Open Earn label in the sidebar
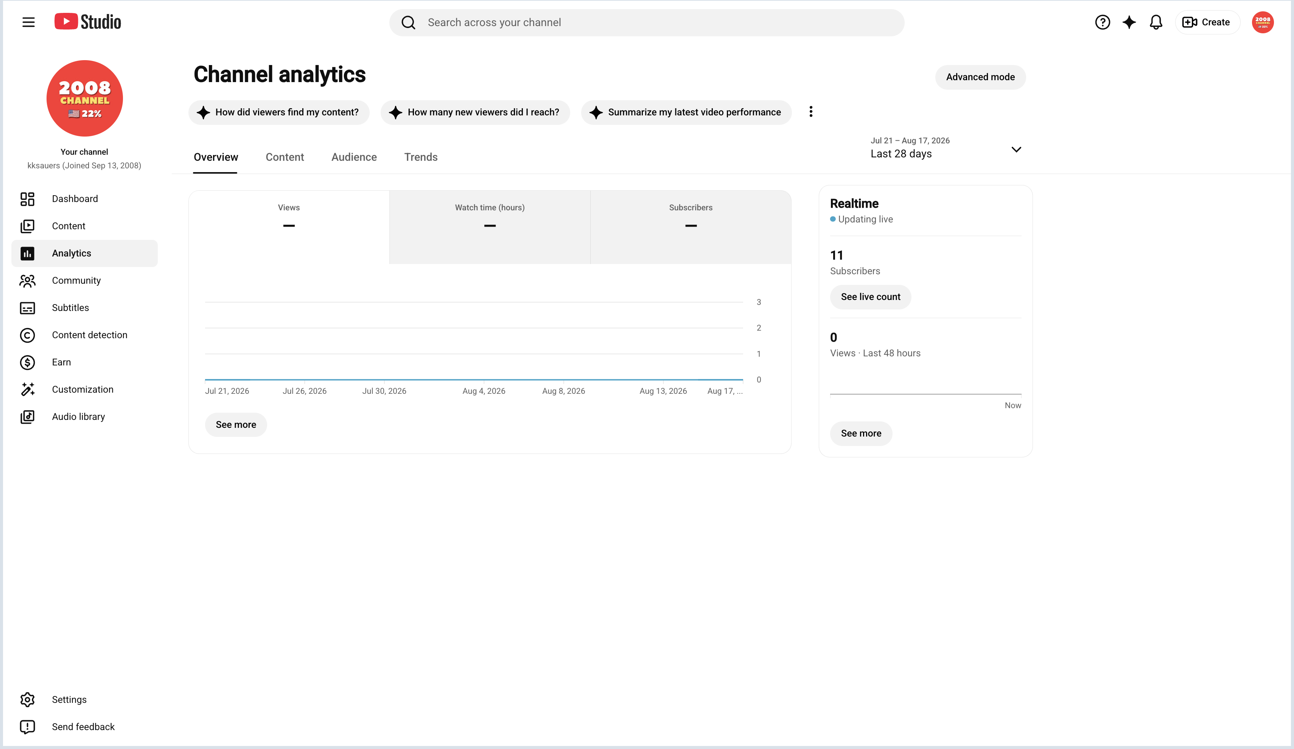This screenshot has height=749, width=1294. [x=61, y=362]
